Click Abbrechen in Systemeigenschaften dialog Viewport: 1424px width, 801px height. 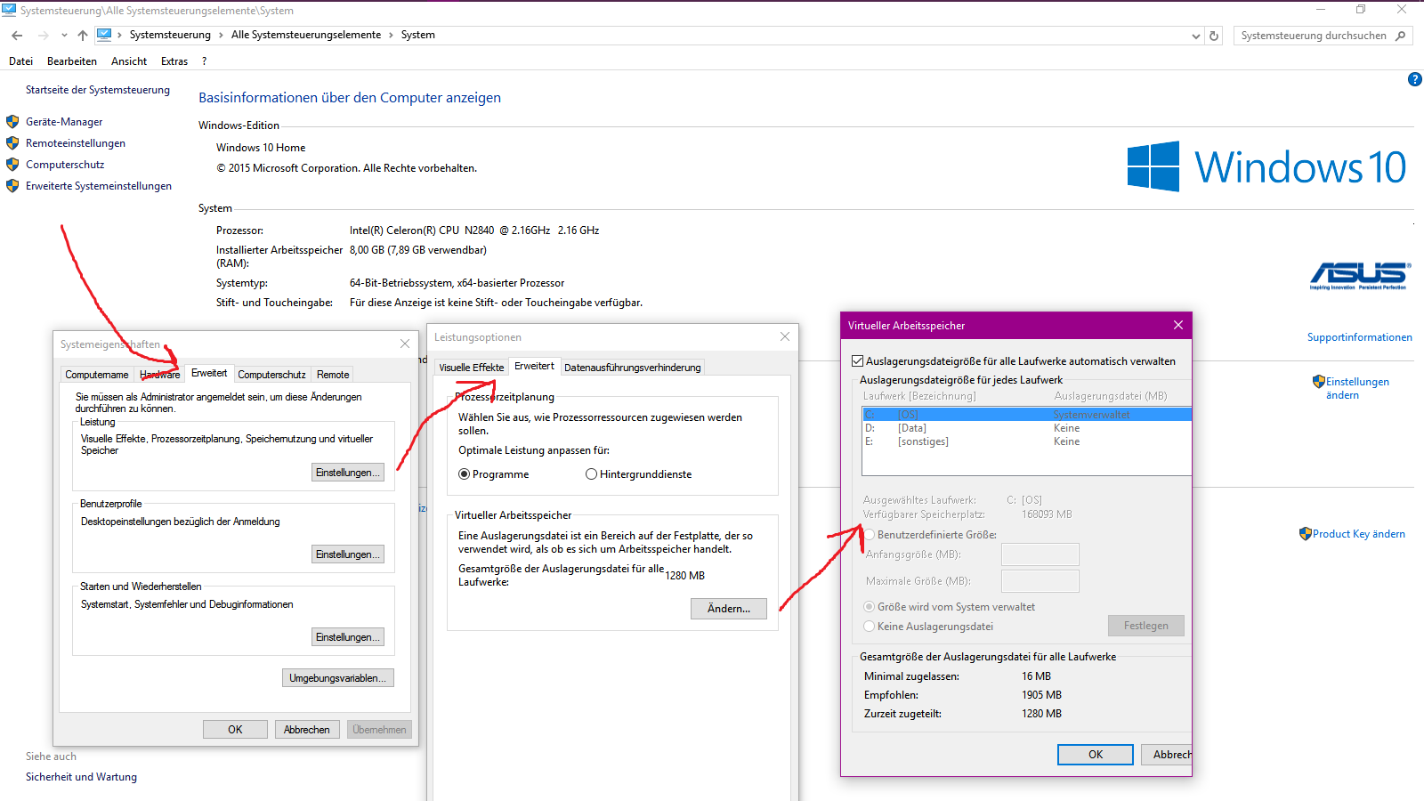(x=307, y=730)
